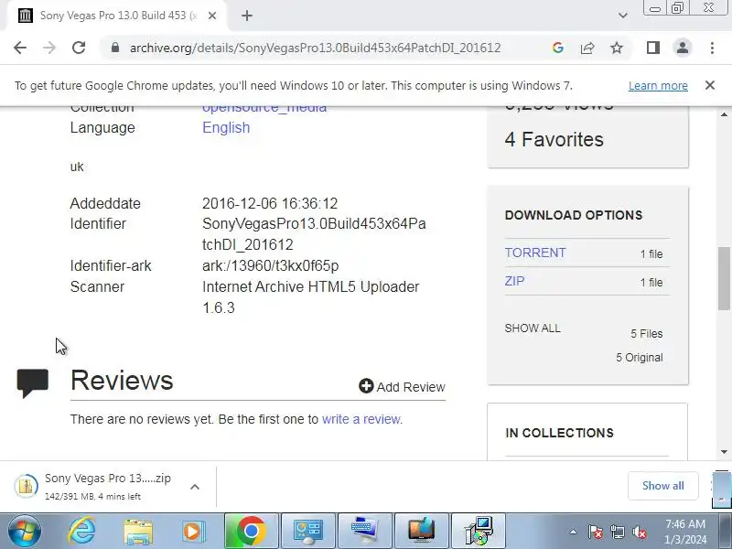Open the on-screen keyboard taskbar icon
This screenshot has width=732, height=549.
point(365,532)
